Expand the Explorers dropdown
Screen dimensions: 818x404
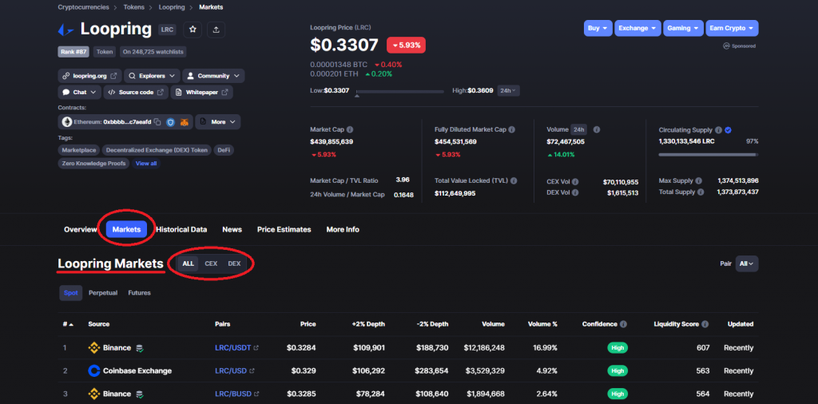click(x=152, y=76)
